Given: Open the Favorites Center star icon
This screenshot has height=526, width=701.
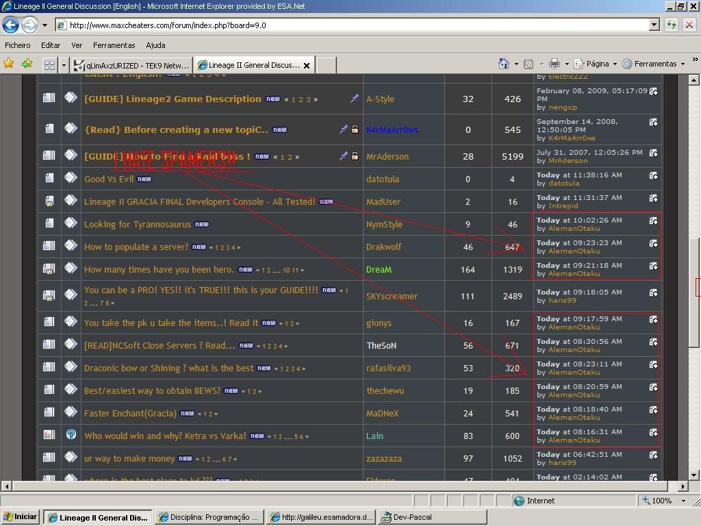Looking at the screenshot, I should tap(9, 64).
